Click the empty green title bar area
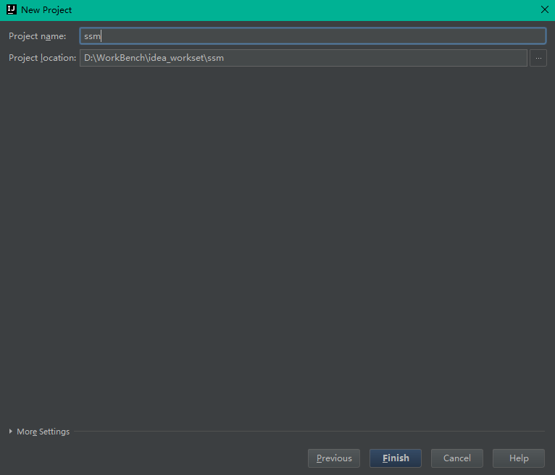This screenshot has width=555, height=475. coord(304,10)
